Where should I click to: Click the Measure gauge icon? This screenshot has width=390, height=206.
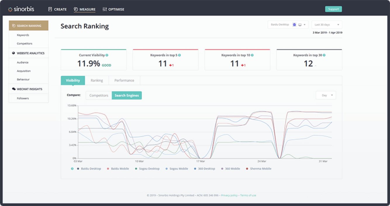(76, 9)
